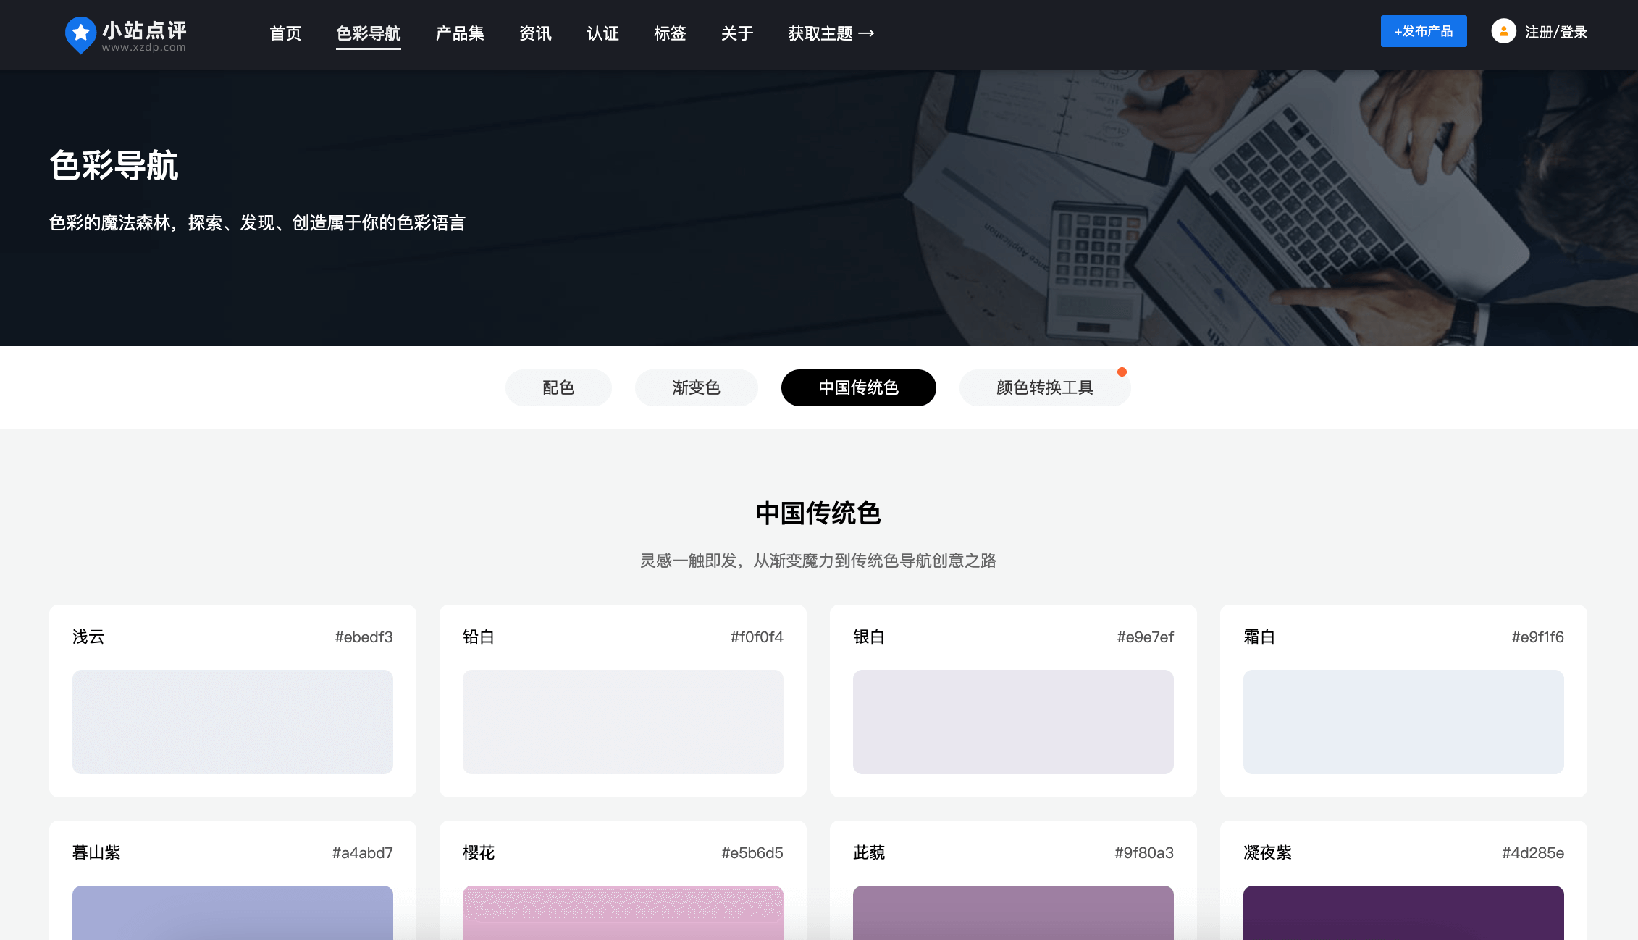Click the #4d285e hex value
The height and width of the screenshot is (940, 1638).
[x=1533, y=853]
